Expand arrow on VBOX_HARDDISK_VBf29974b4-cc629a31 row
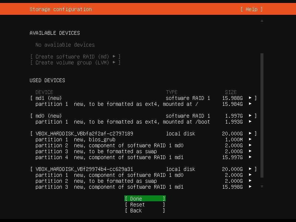This screenshot has height=222, width=296. 250,169
